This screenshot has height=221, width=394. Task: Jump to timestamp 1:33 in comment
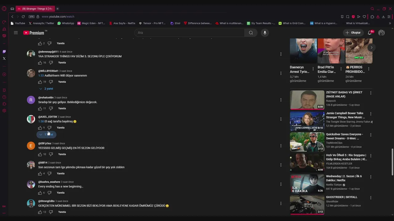pos(41,76)
